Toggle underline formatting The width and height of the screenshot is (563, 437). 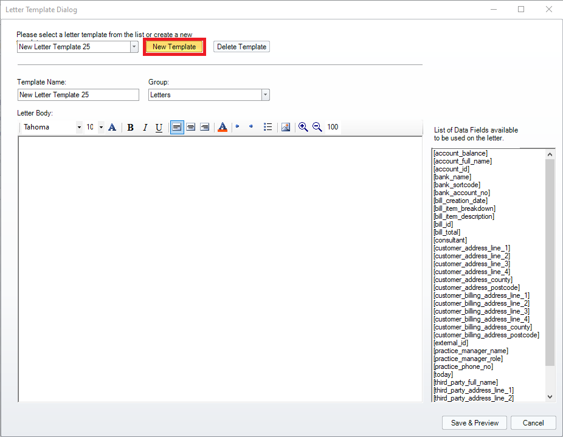point(159,128)
